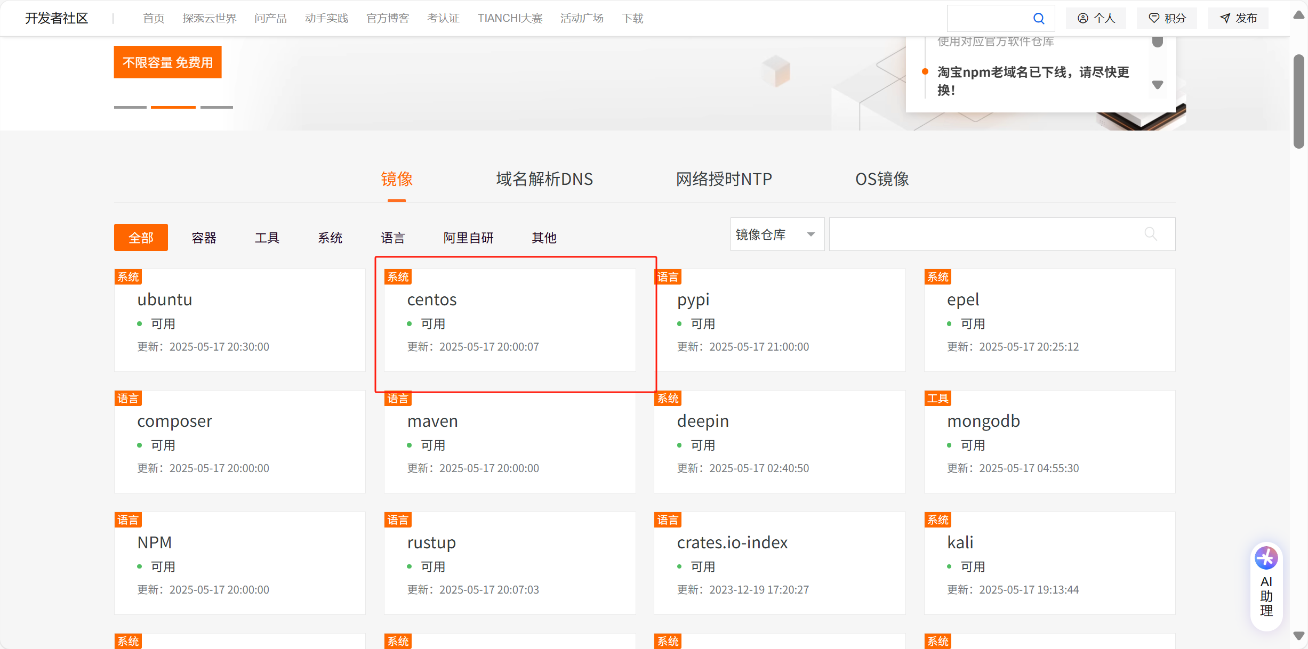The image size is (1308, 649).
Task: Select the third banner carousel indicator
Action: click(x=216, y=107)
